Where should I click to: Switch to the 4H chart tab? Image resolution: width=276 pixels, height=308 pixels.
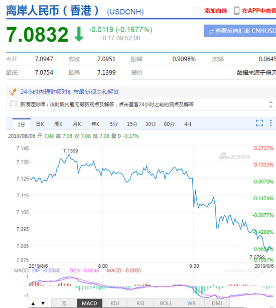[x=188, y=124]
